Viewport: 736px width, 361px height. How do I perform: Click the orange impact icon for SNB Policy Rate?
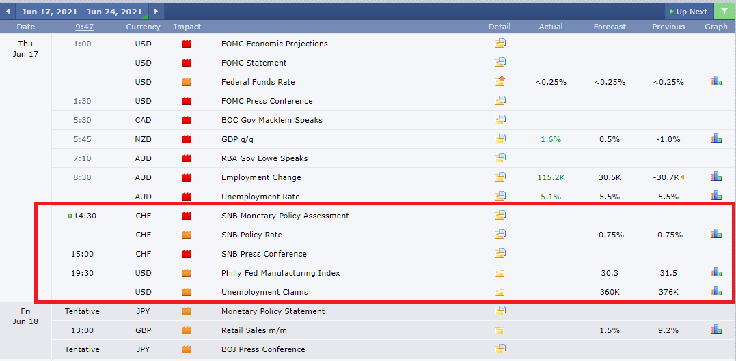(187, 235)
